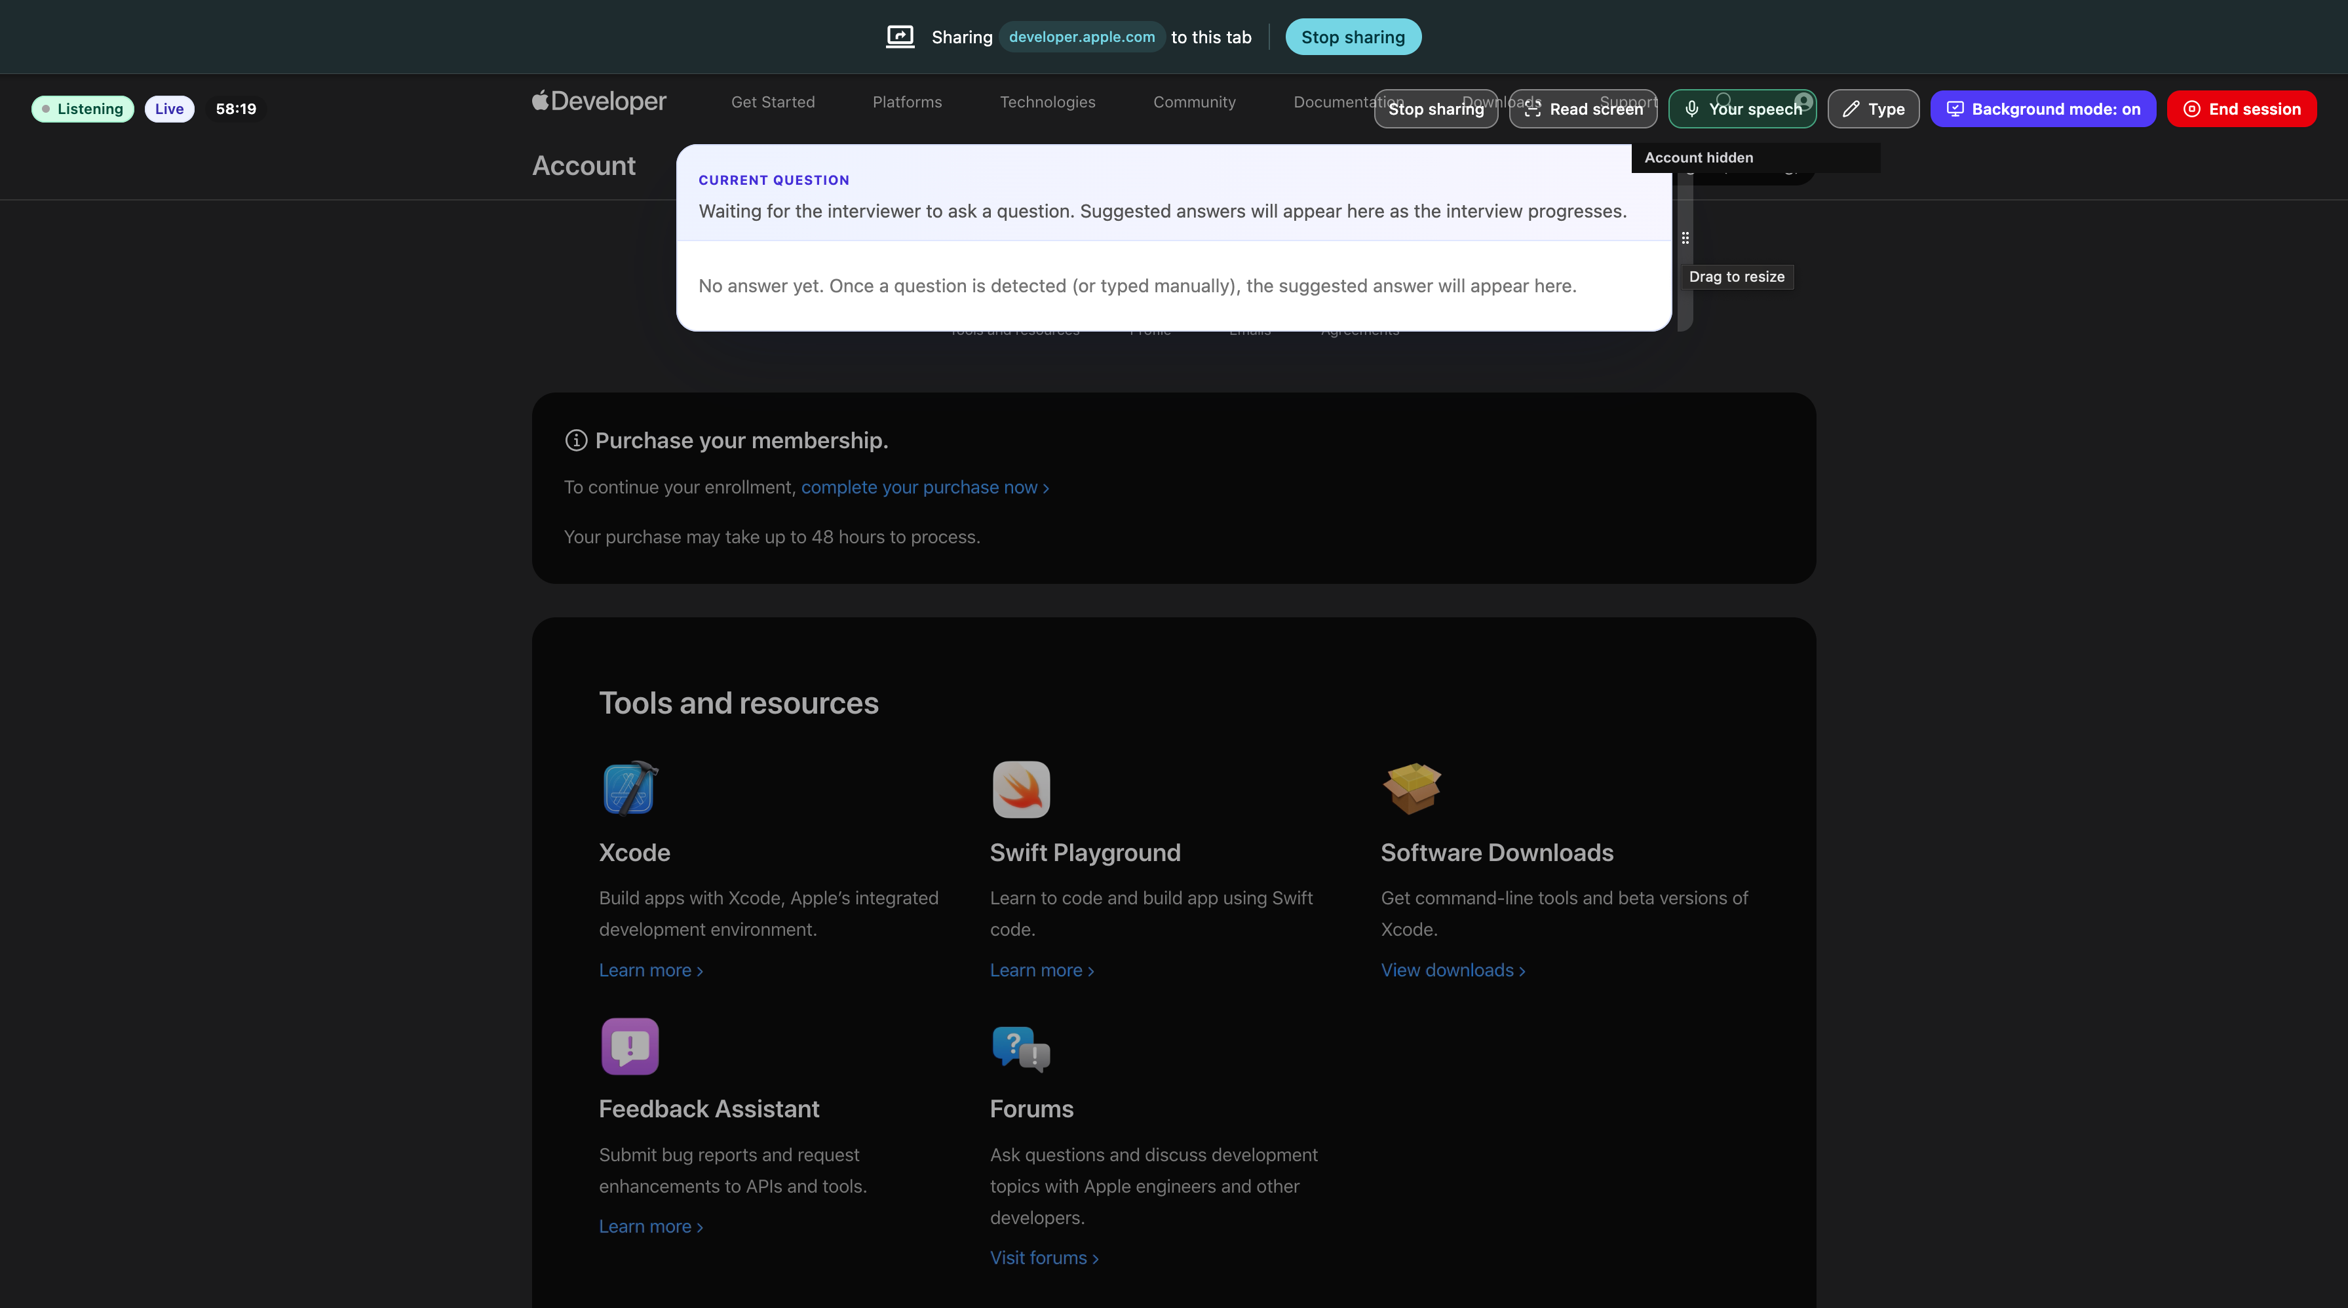Click the developer.apple.com chip in banner
2348x1308 pixels.
click(x=1082, y=37)
